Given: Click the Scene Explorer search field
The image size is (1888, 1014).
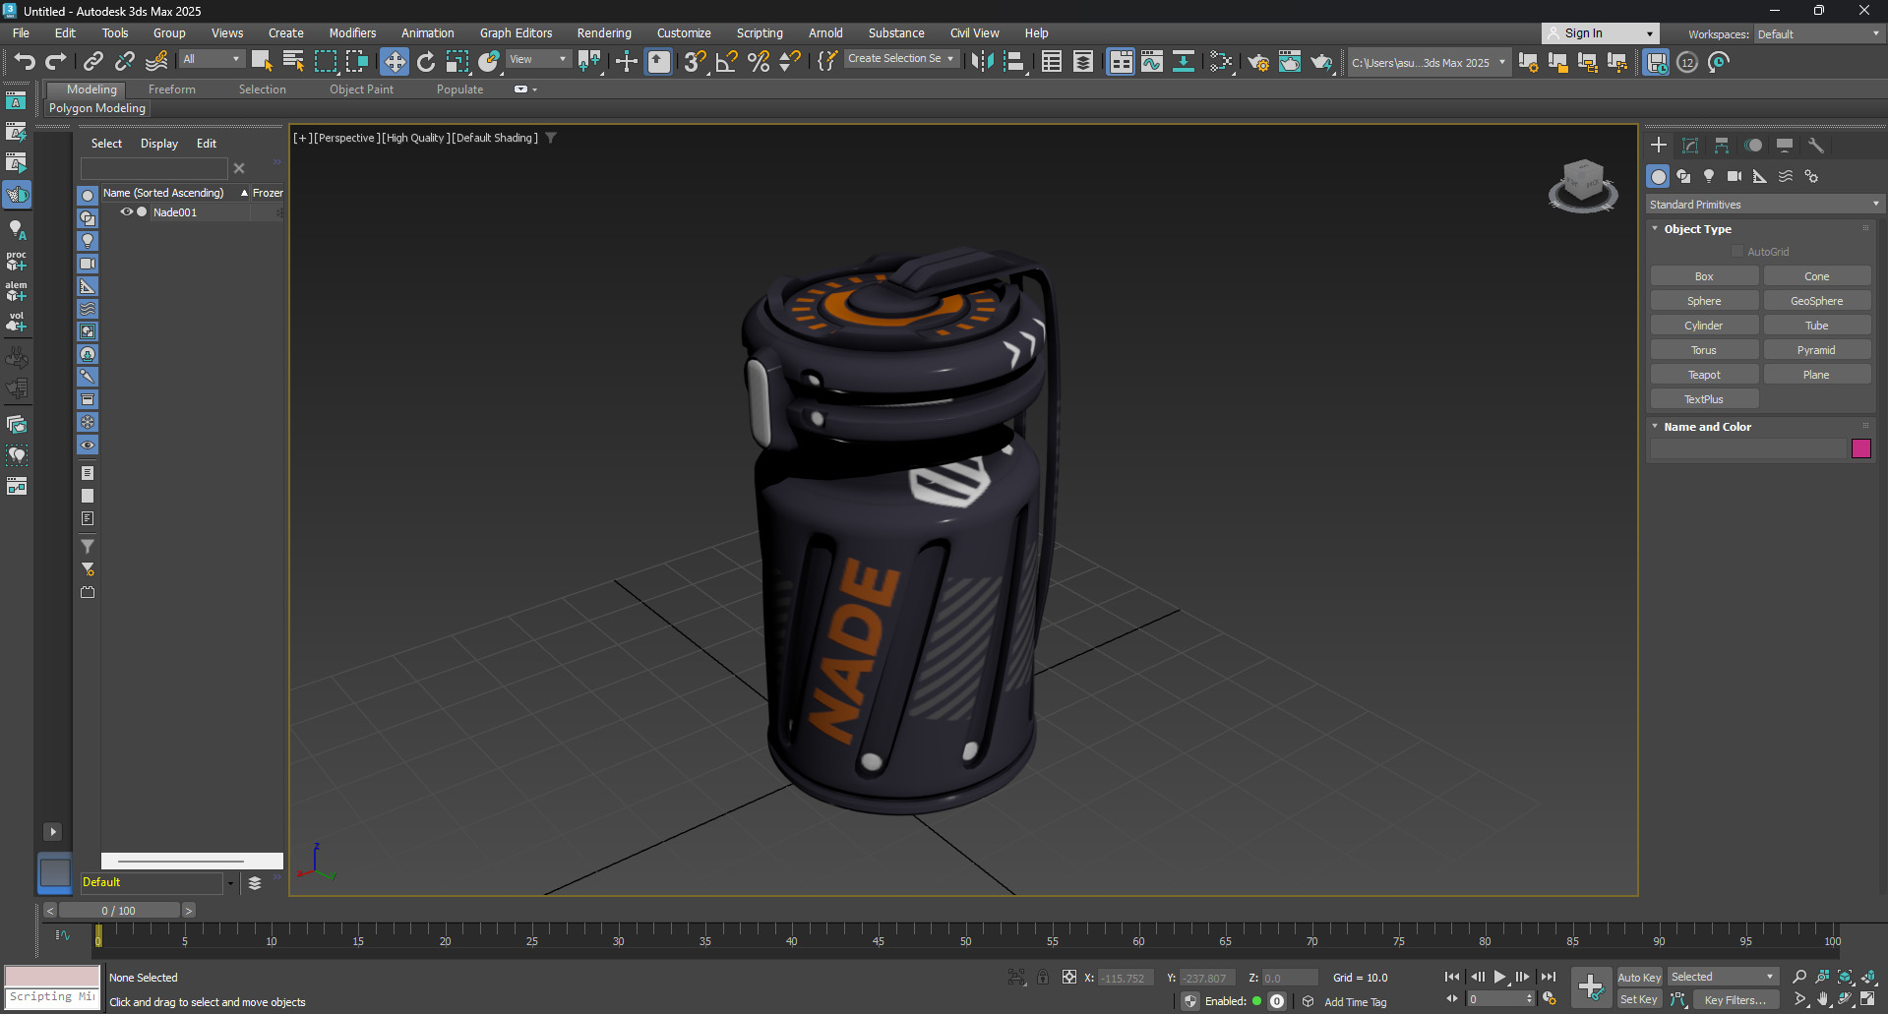Looking at the screenshot, I should [x=154, y=168].
